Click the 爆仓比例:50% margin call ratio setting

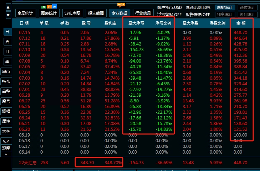pyautogui.click(x=198, y=7)
